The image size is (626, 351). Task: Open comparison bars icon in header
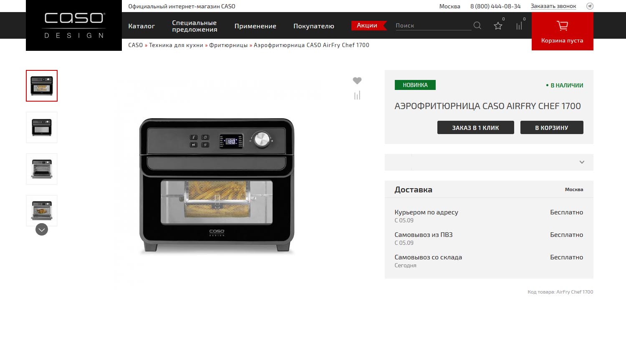[x=519, y=26]
